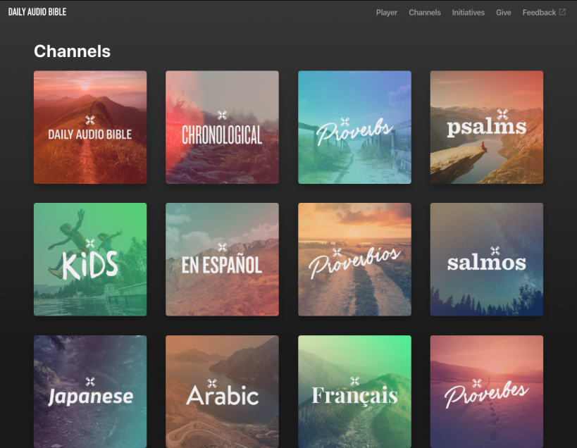Select the Proverbios channel tile

(355, 259)
